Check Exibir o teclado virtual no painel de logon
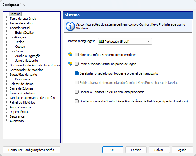This screenshot has width=196, height=156. pos(77,64)
